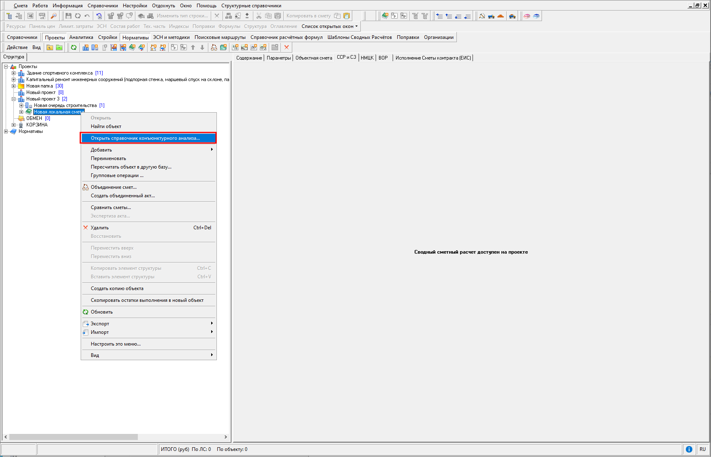
Task: Choose Удалить from the context menu
Action: point(100,228)
